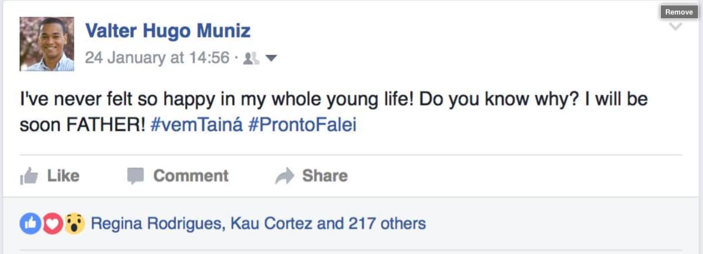
Task: Open Valter Hugo Muniz's profile name link
Action: pyautogui.click(x=167, y=31)
